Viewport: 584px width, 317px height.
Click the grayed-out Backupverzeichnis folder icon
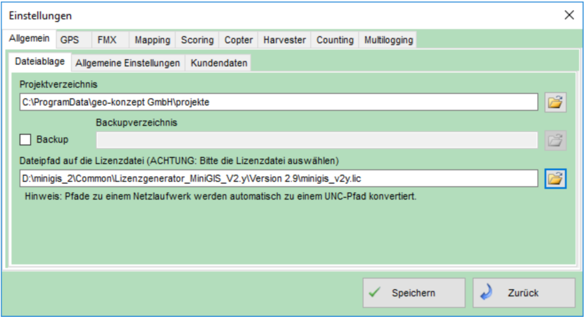[555, 140]
